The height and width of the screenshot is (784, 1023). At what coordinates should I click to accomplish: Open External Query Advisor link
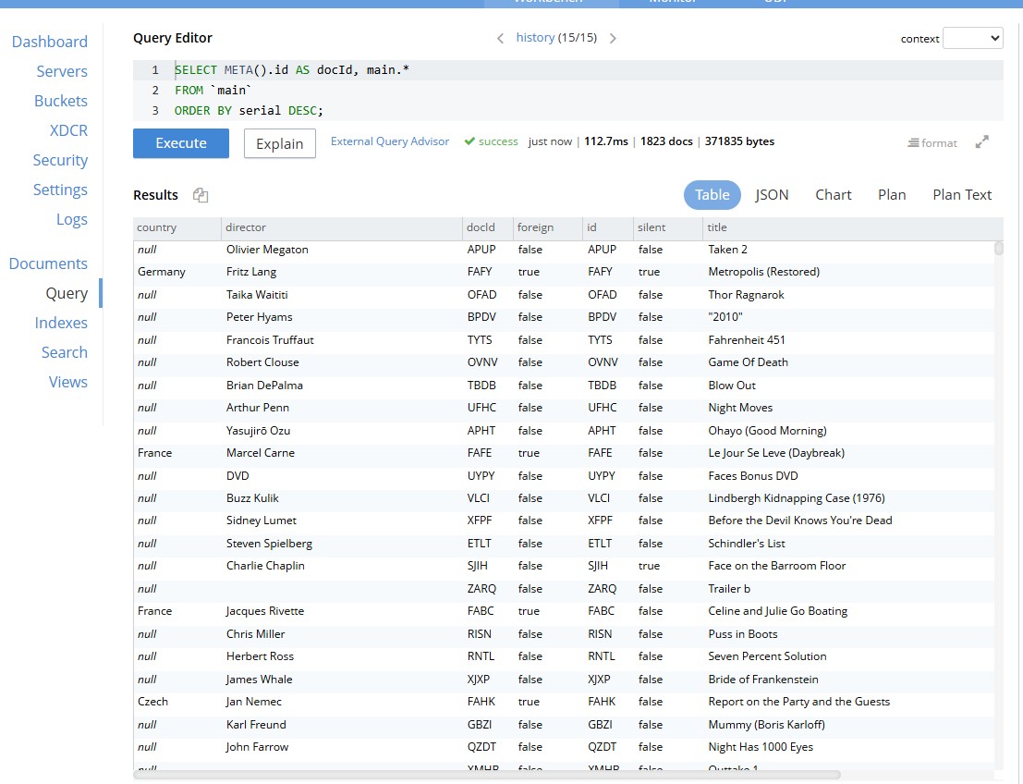click(389, 141)
